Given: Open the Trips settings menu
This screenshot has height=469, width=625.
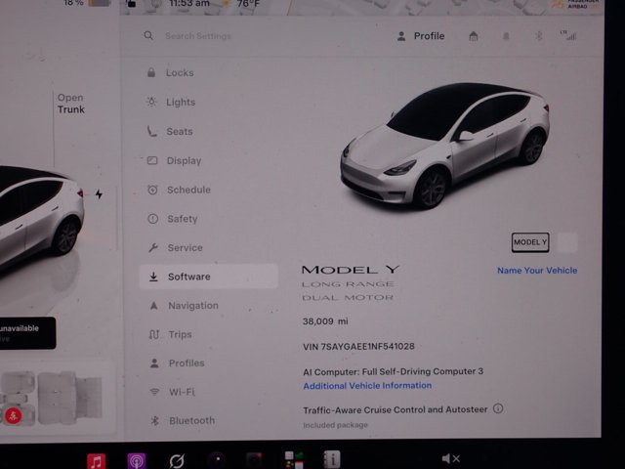Looking at the screenshot, I should pos(171,334).
